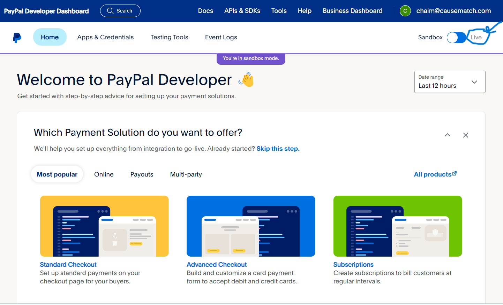Switch to the Event Logs tab
503x305 pixels.
tap(221, 37)
